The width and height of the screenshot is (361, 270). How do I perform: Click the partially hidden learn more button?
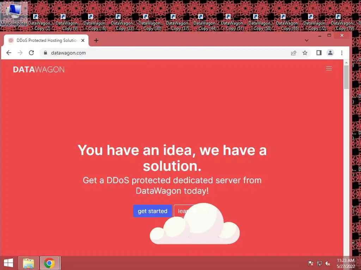point(184,211)
